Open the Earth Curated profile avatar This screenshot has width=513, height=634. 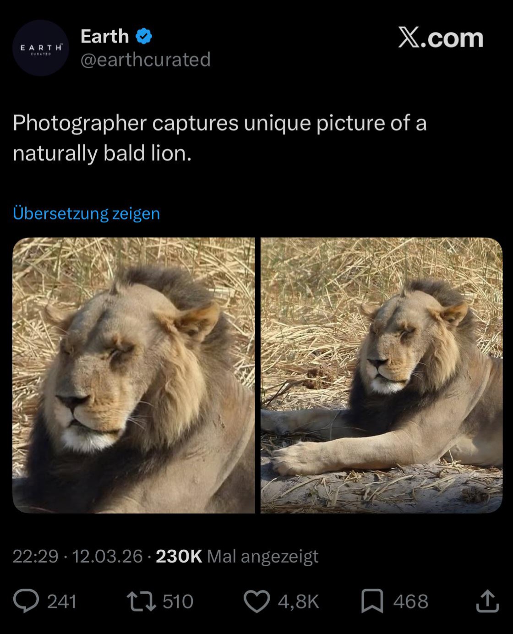41,48
